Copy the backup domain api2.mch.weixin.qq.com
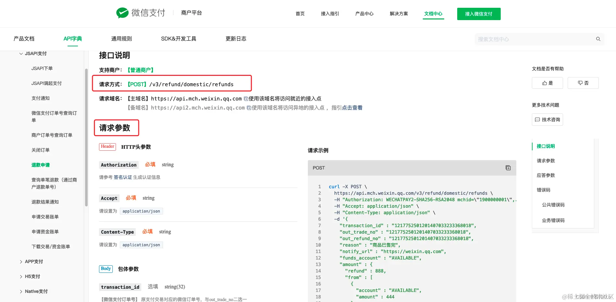The height and width of the screenshot is (302, 616). click(249, 108)
